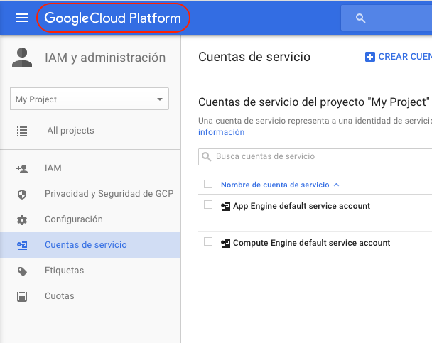Image resolution: width=432 pixels, height=343 pixels.
Task: Click the All projects list icon
Action: pos(22,131)
